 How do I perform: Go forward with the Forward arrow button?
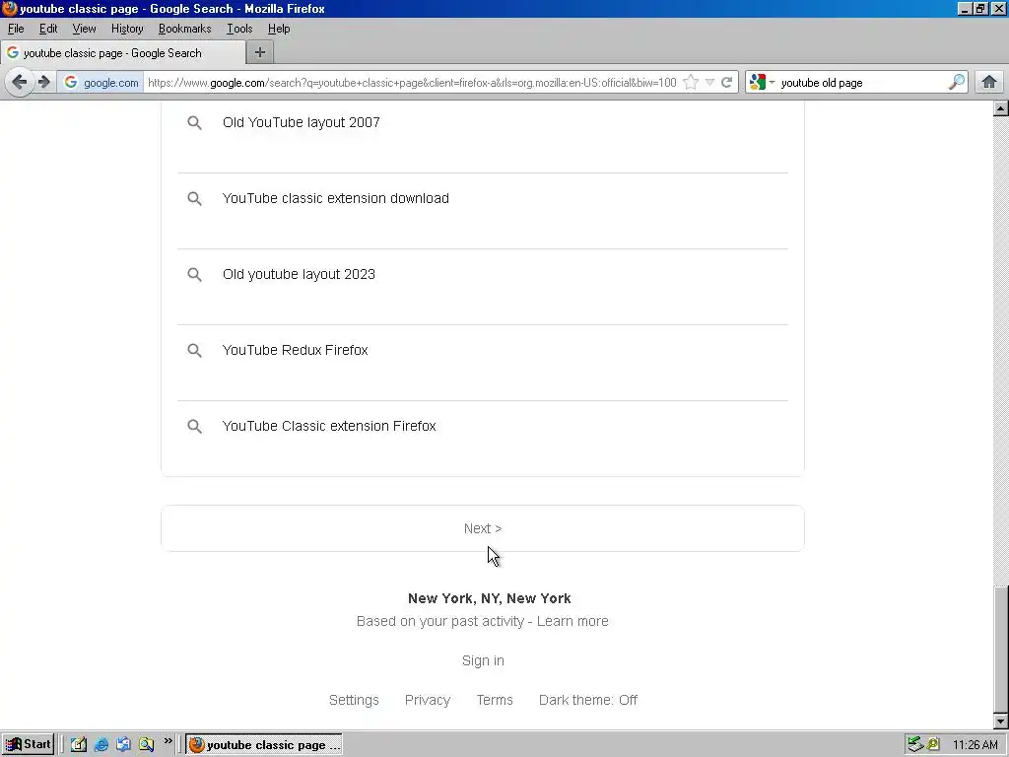pos(43,83)
